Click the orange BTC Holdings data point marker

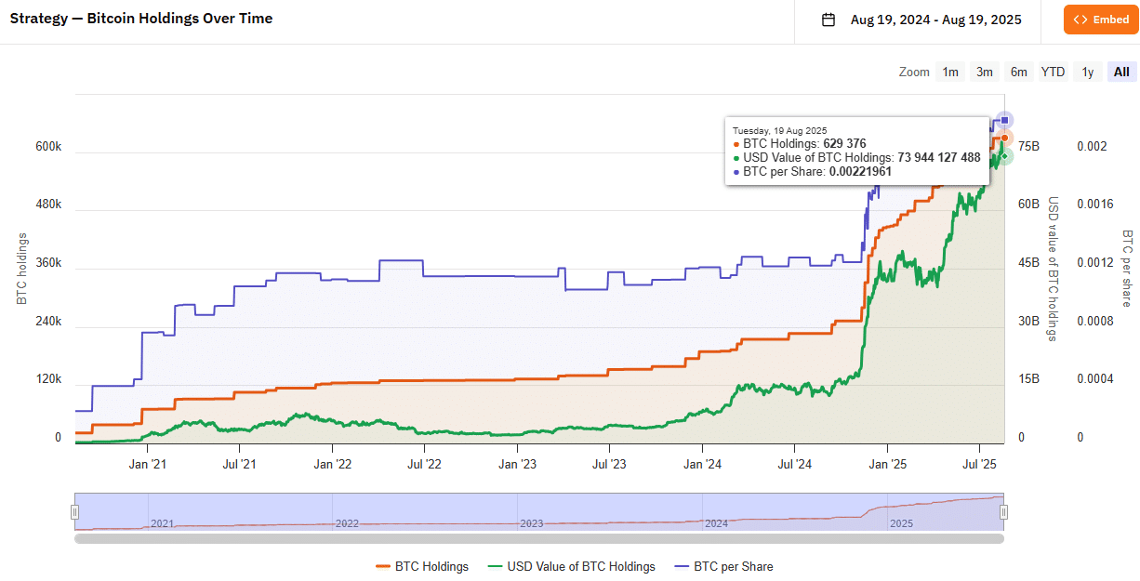[1004, 138]
